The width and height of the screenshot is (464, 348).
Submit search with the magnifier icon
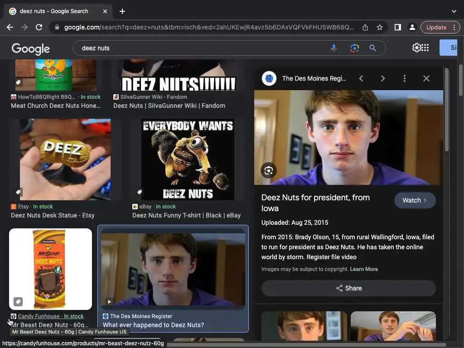coord(372,48)
